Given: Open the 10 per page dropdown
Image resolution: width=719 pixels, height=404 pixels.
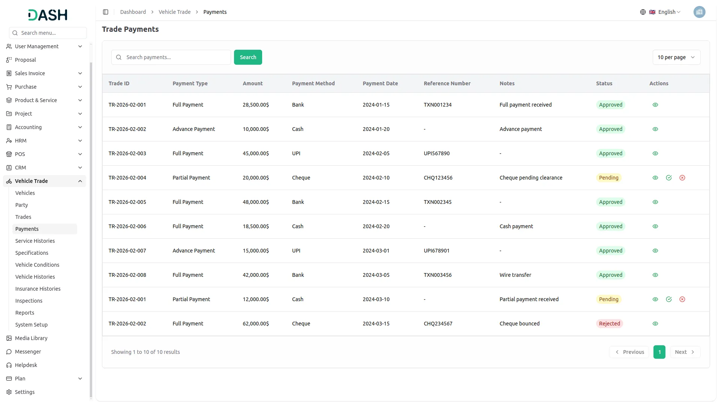Looking at the screenshot, I should coord(676,57).
